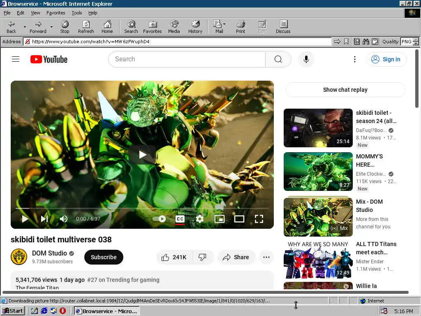Launch Opera from quick launch icon
This screenshot has width=421, height=316.
[62, 311]
